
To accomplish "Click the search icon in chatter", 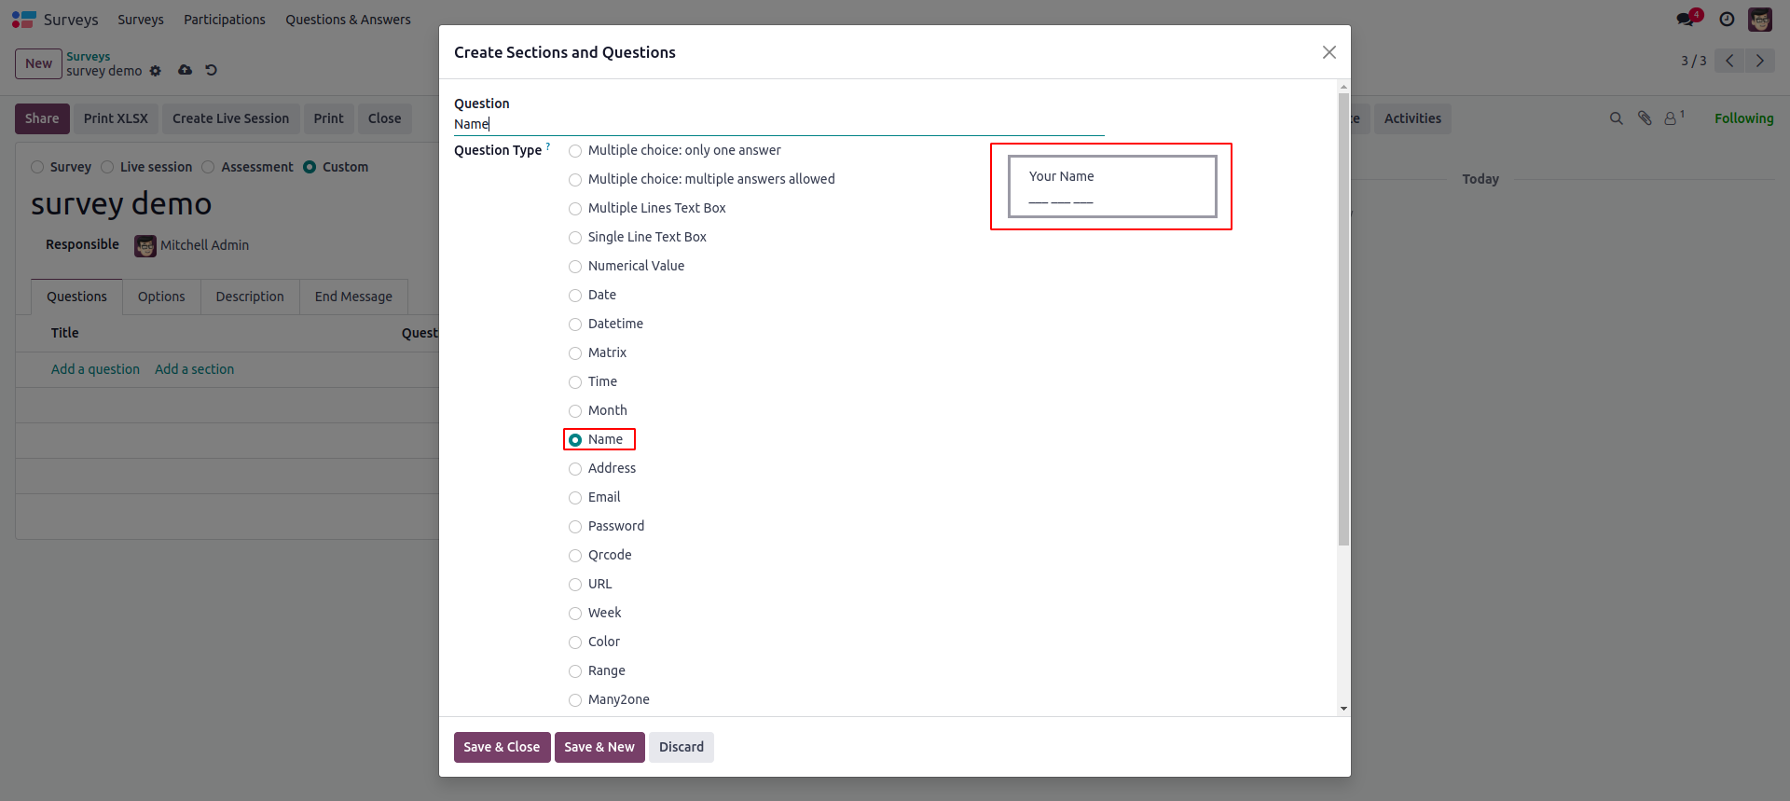I will click(1617, 118).
